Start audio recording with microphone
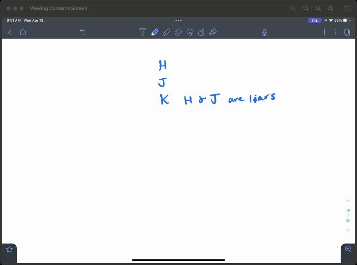Screen dimensions: 357x265 pos(265,32)
